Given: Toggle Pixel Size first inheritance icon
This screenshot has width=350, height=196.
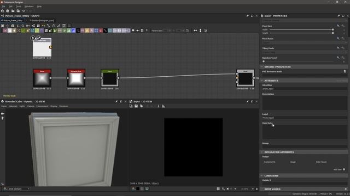Looking at the screenshot, I should point(338,26).
